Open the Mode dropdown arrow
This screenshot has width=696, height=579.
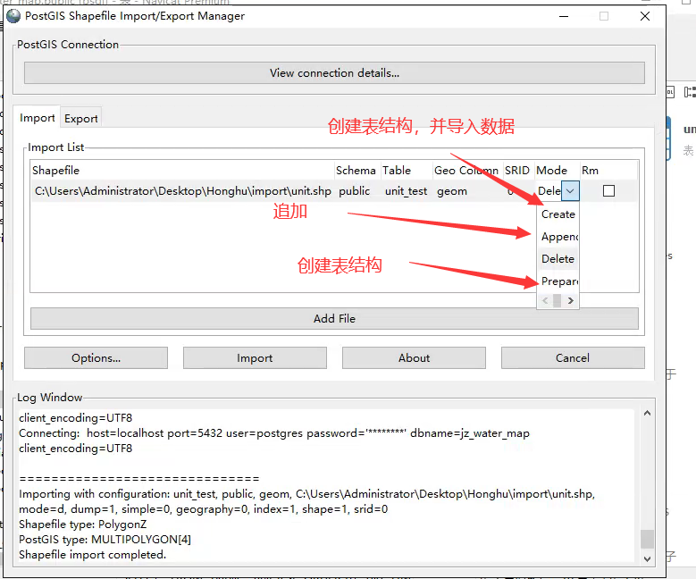coord(571,190)
